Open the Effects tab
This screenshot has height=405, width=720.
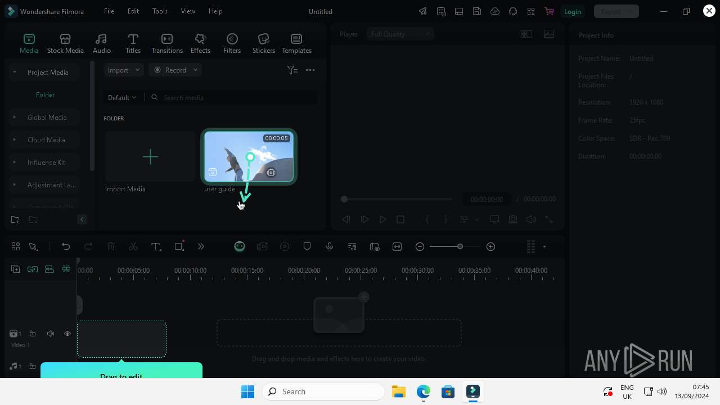200,43
